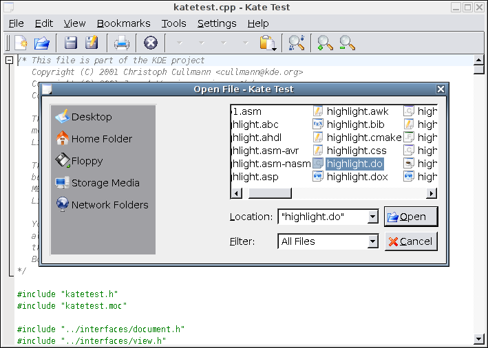The width and height of the screenshot is (488, 348).
Task: Click the Print toolbar icon
Action: click(121, 43)
